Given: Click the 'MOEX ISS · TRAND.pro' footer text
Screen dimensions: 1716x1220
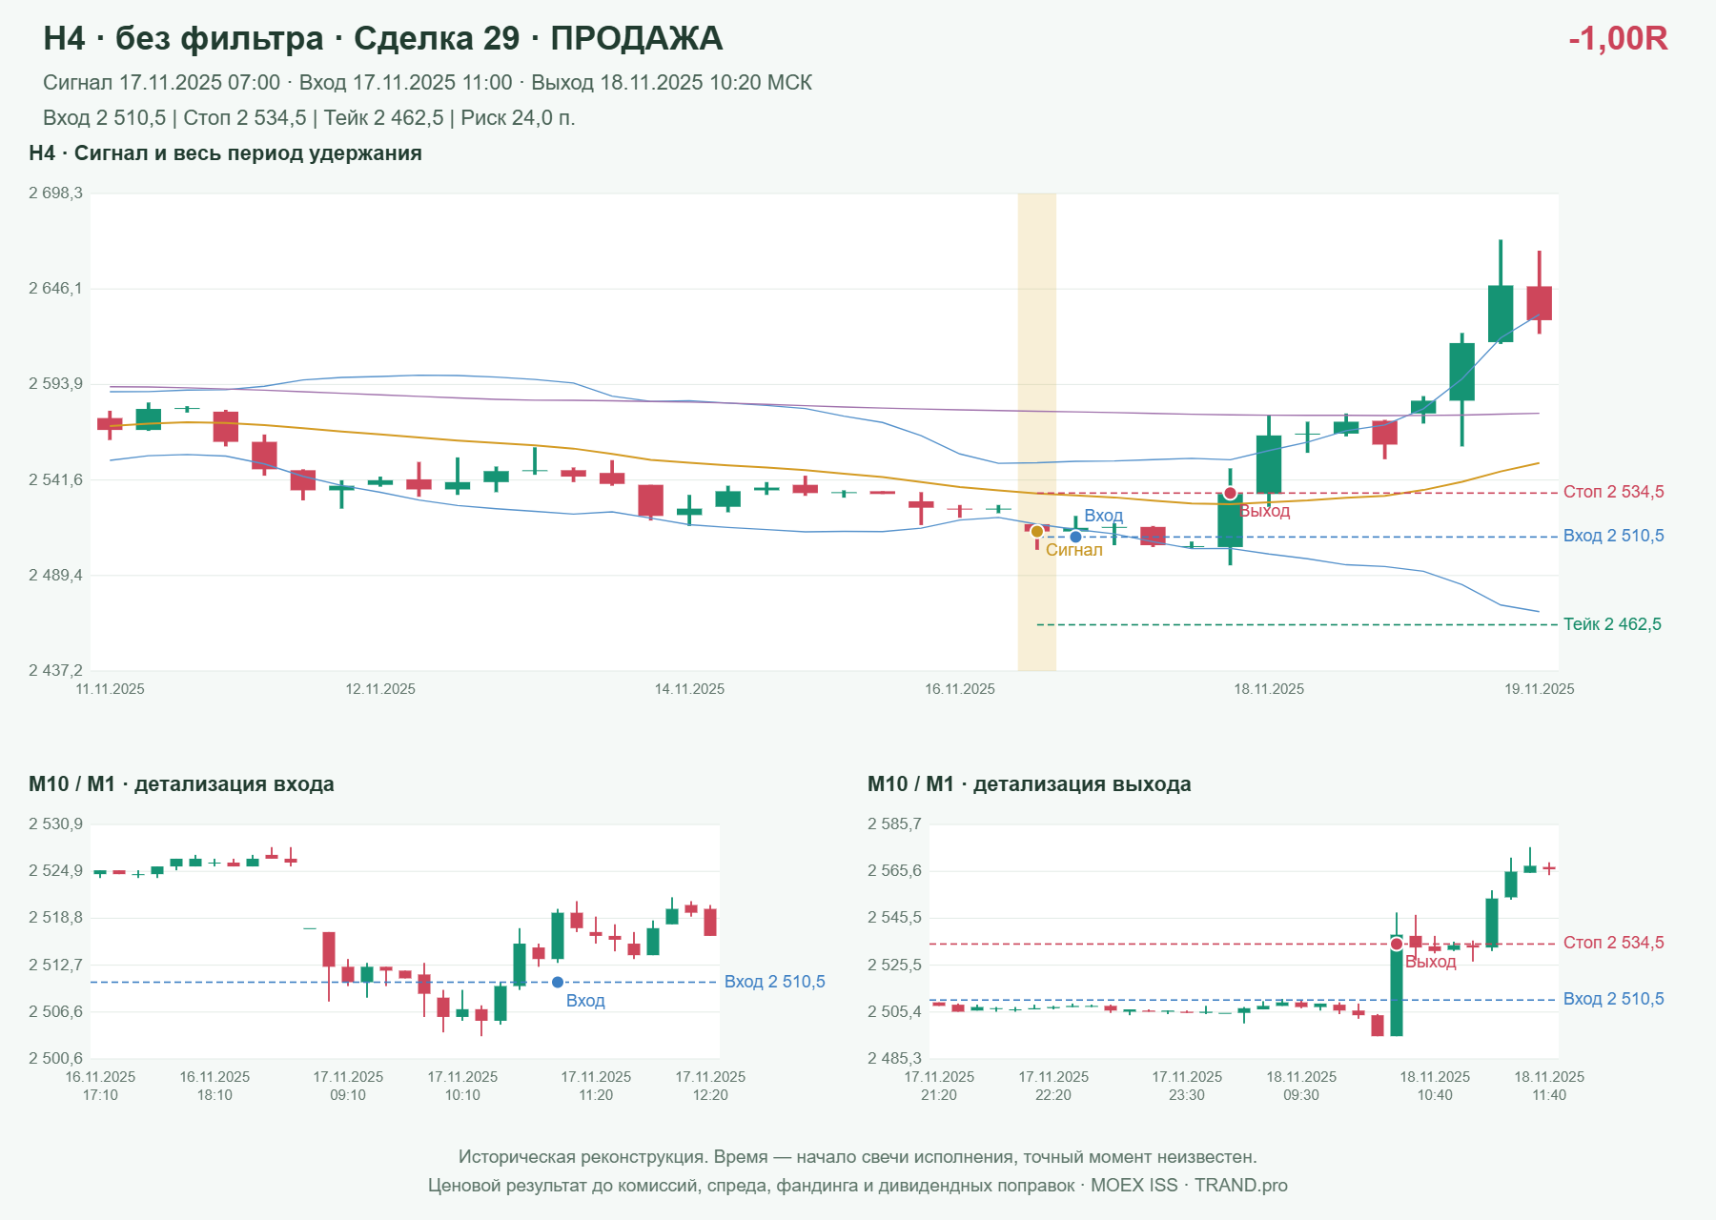Looking at the screenshot, I should 1189,1186.
